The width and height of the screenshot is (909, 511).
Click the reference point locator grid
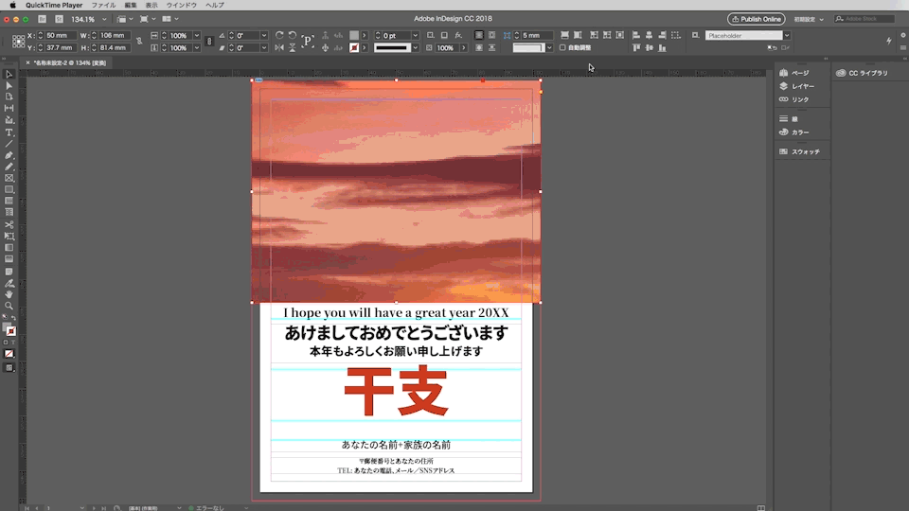[18, 41]
